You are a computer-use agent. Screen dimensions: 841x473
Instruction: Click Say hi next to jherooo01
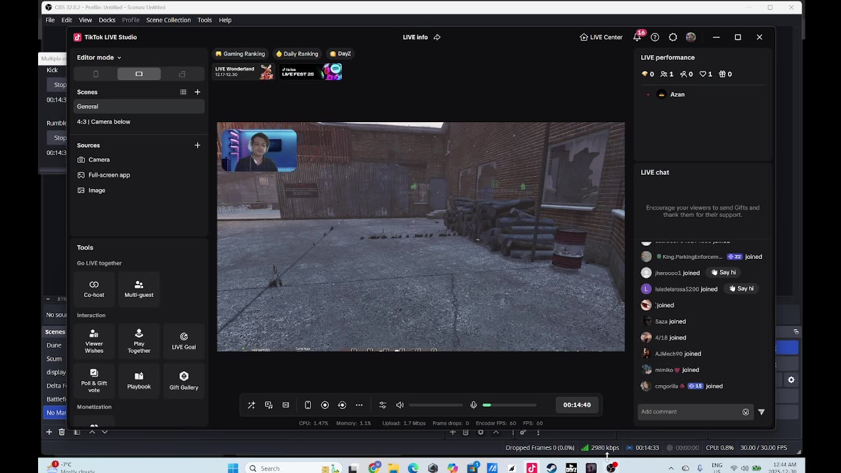(x=723, y=273)
